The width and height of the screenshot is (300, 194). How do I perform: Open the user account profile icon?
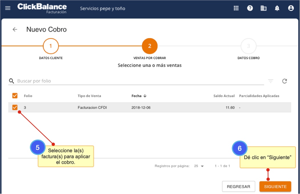(x=291, y=8)
